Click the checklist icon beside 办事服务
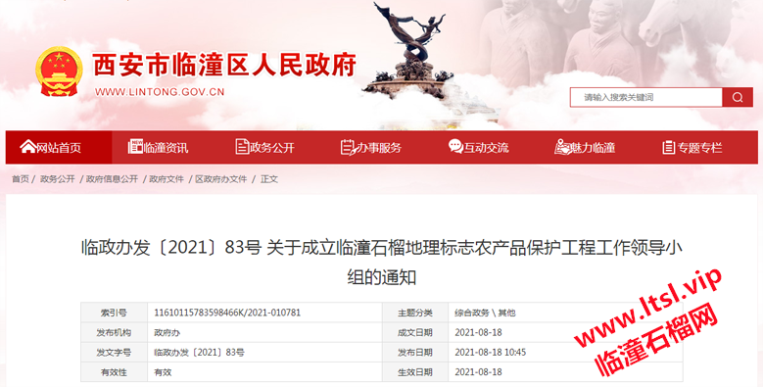The image size is (763, 387). pyautogui.click(x=348, y=147)
